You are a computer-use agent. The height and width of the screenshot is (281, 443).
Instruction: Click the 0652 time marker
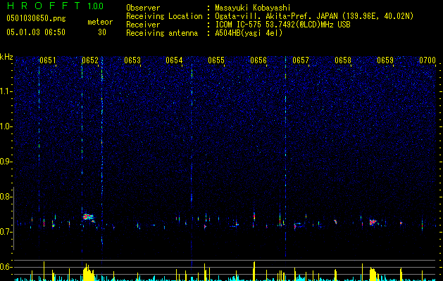tap(90, 60)
